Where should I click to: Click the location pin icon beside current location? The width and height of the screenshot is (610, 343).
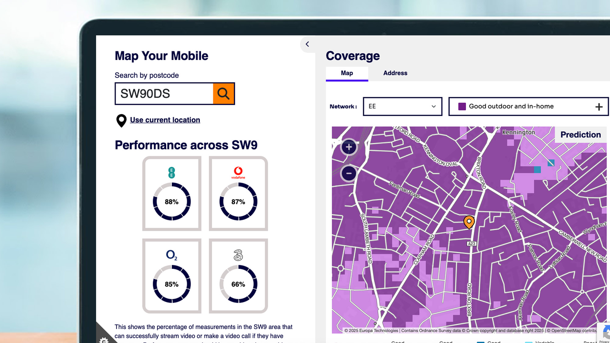pos(121,120)
